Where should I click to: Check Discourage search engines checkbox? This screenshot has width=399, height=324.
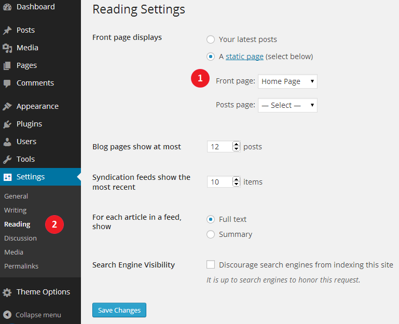(211, 264)
